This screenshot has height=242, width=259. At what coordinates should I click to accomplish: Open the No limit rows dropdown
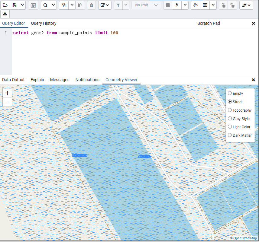click(146, 5)
